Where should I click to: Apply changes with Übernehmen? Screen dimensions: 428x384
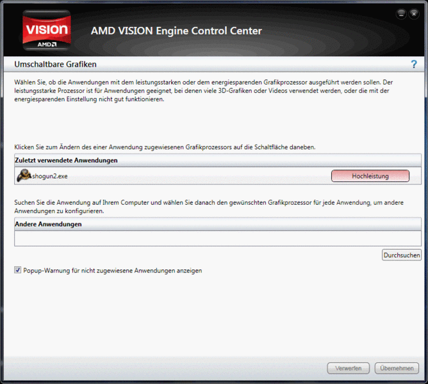point(397,368)
